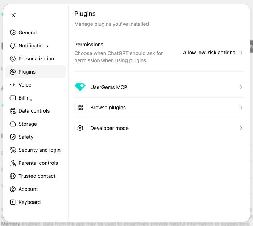Close the settings dialog with X
Screen dimensions: 253x226
click(13, 15)
